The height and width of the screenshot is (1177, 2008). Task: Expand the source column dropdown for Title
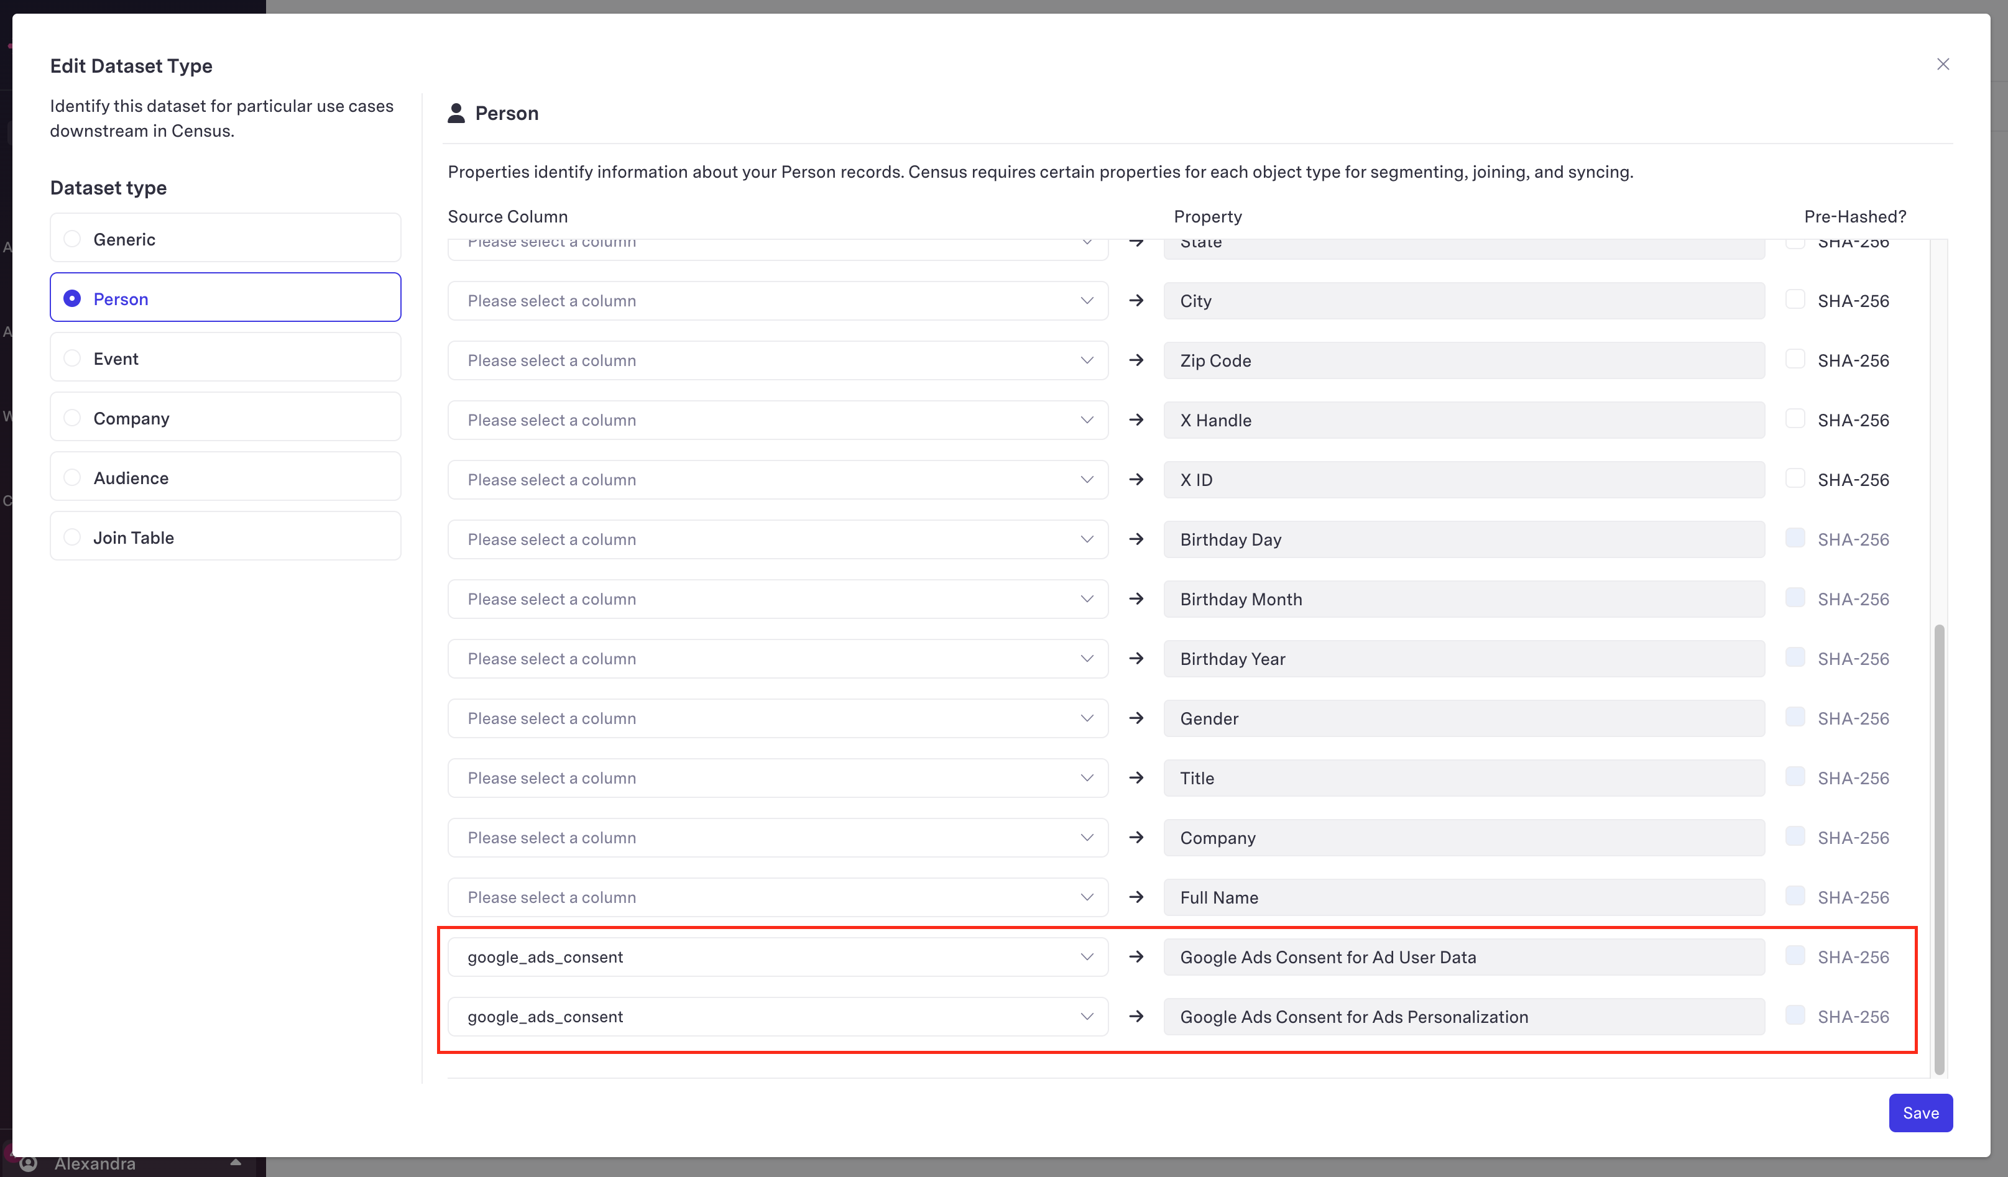[x=777, y=778]
